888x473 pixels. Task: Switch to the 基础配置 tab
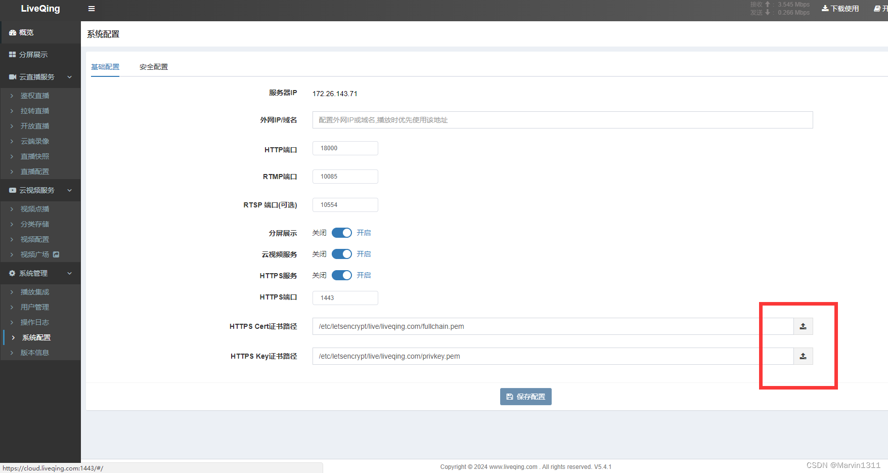coord(105,67)
